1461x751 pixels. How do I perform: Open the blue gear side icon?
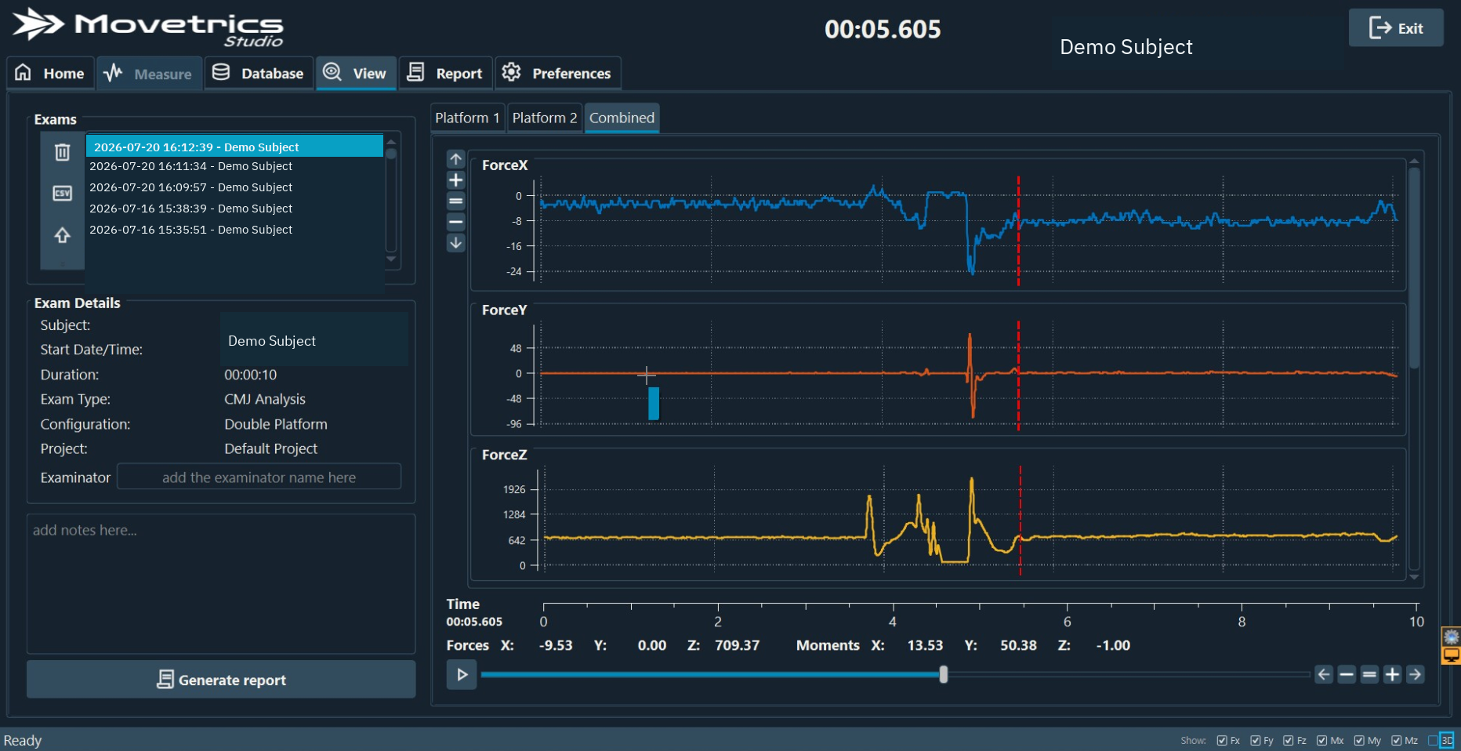click(1452, 637)
